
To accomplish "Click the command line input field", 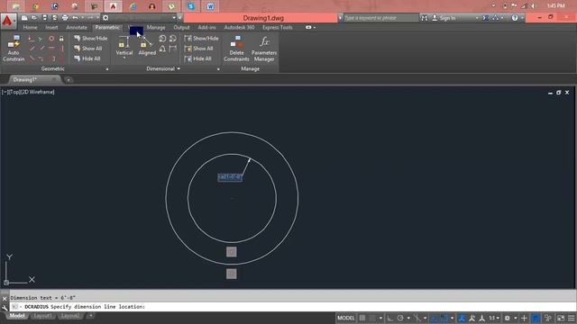I will pyautogui.click(x=292, y=307).
